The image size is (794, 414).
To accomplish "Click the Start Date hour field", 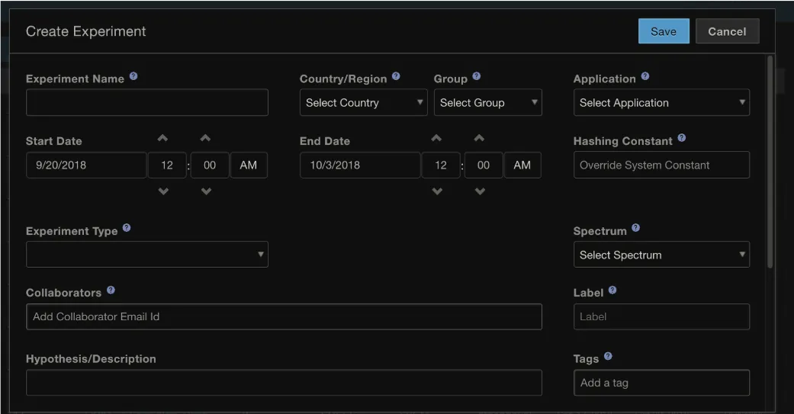I will coord(167,165).
